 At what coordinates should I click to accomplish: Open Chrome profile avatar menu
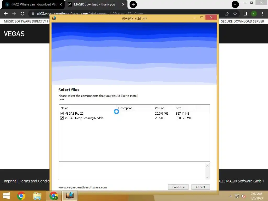(x=254, y=14)
